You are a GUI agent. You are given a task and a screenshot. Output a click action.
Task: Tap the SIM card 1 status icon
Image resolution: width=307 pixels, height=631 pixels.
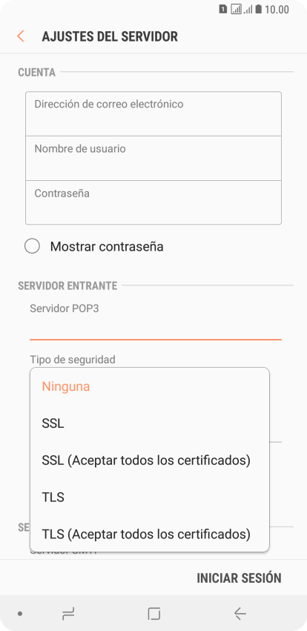(x=223, y=9)
